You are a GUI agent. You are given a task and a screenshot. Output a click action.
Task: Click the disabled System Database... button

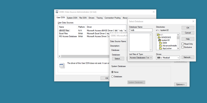pos(136,82)
